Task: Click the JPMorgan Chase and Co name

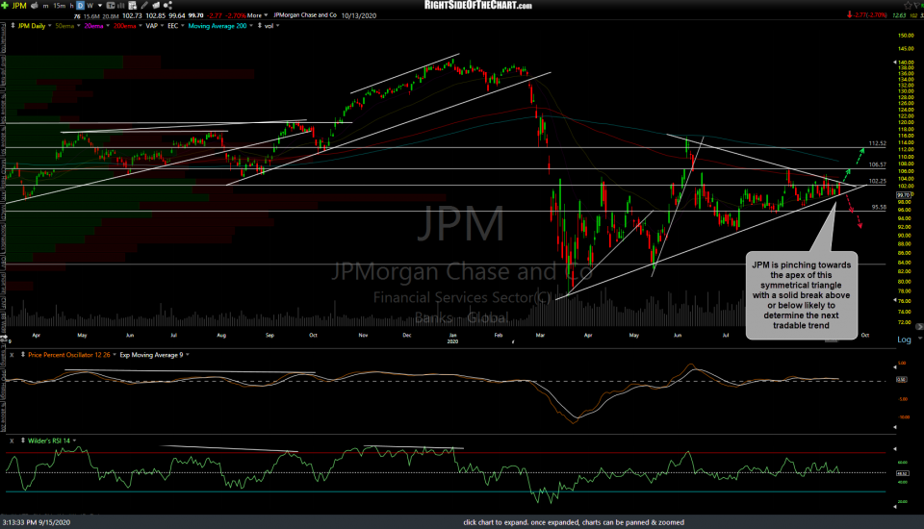Action: [305, 15]
